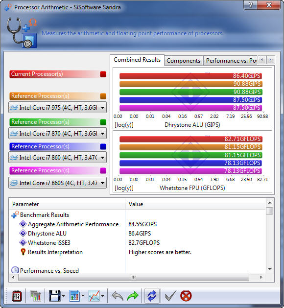284x308 pixels.
Task: Click the horizontal scrollbar left arrow
Action: (x=13, y=277)
